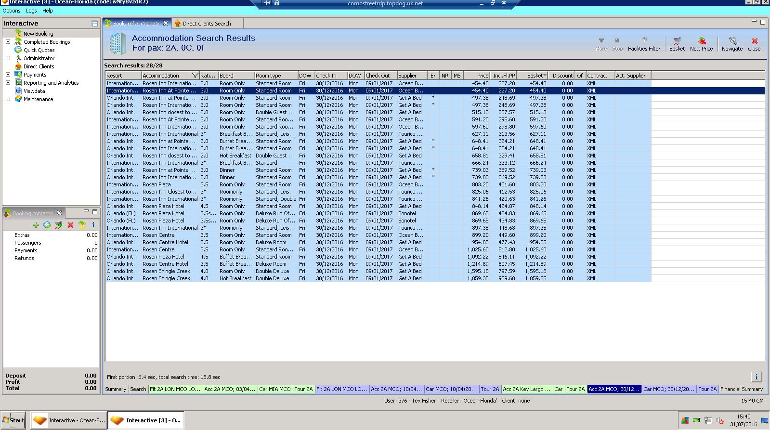Close the Booking contents panel tab

59,213
